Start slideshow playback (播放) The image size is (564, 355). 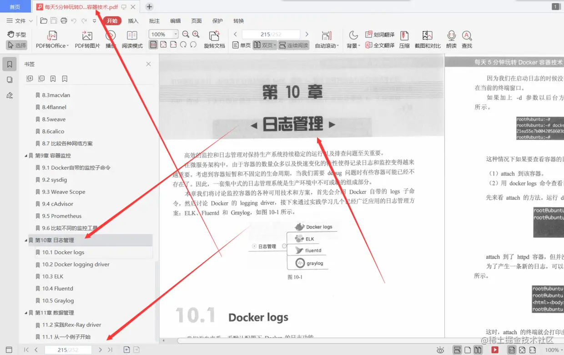click(x=111, y=40)
